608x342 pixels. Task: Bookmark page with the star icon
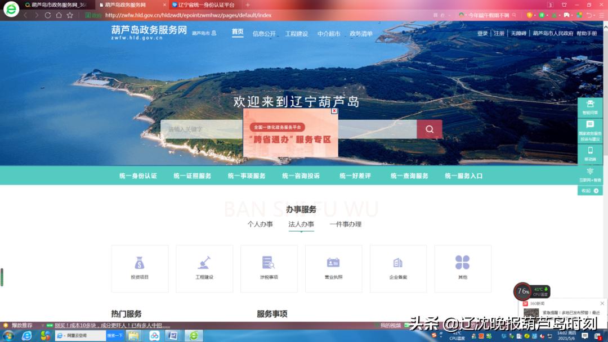click(70, 15)
